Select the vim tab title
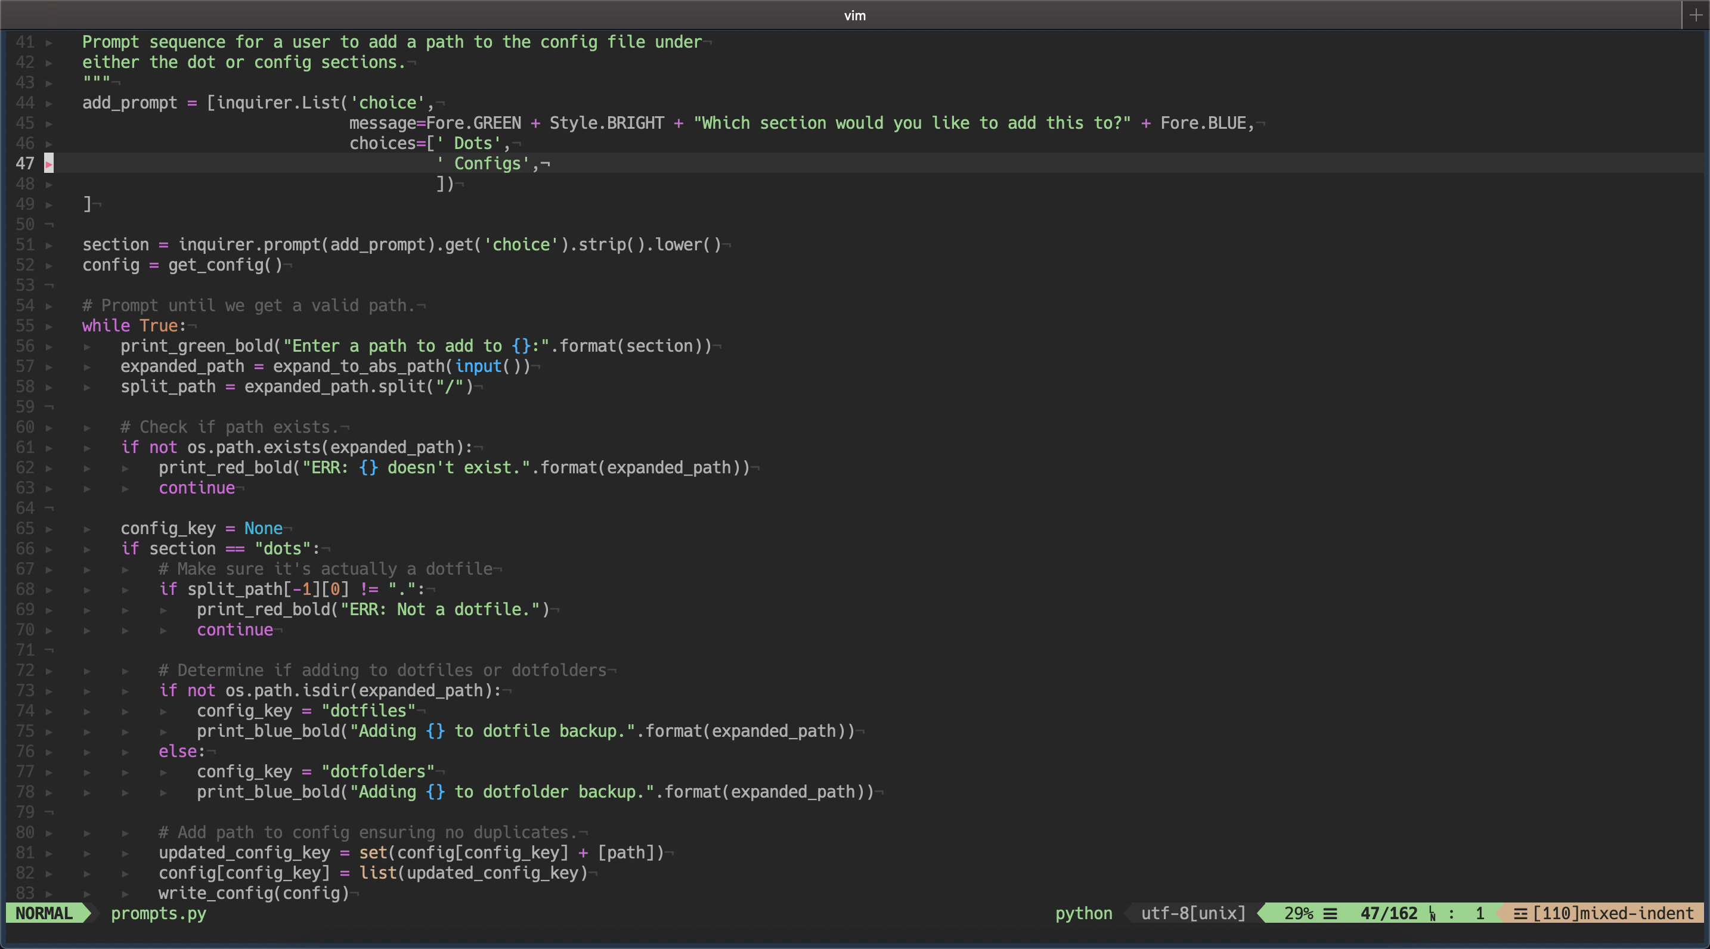Viewport: 1710px width, 949px height. [854, 14]
